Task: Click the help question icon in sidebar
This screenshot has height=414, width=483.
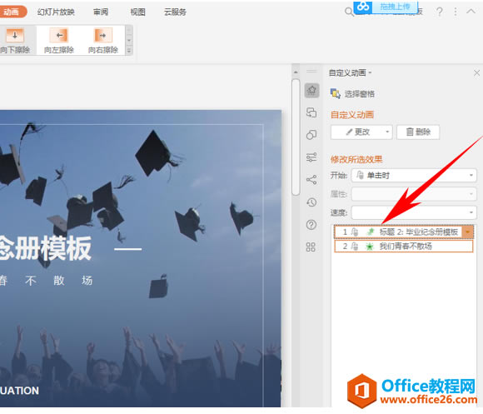Action: (x=311, y=225)
